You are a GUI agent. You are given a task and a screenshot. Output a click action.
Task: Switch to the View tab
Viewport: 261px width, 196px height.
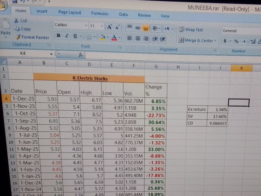click(x=165, y=16)
